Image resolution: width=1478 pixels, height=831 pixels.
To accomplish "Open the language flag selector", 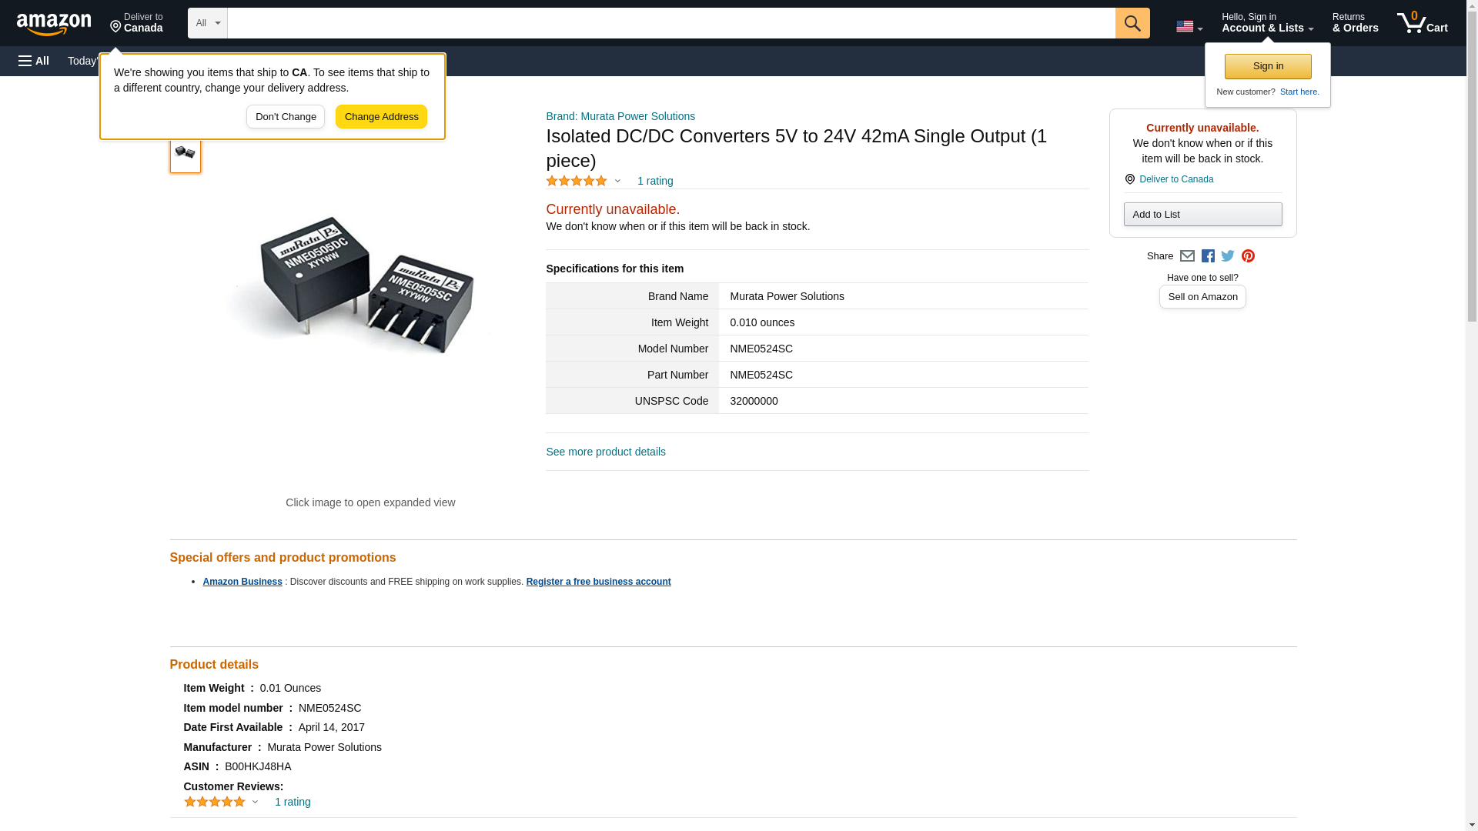I will (x=1189, y=26).
